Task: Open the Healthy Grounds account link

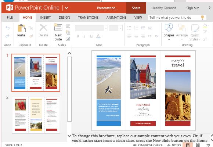Action: click(x=165, y=8)
